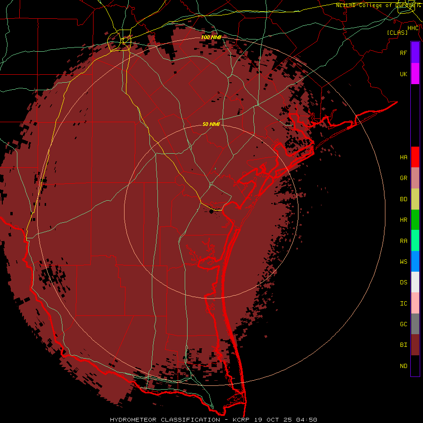This screenshot has height=423, width=423.
Task: Click the RA light green legend swatch
Action: (415, 241)
